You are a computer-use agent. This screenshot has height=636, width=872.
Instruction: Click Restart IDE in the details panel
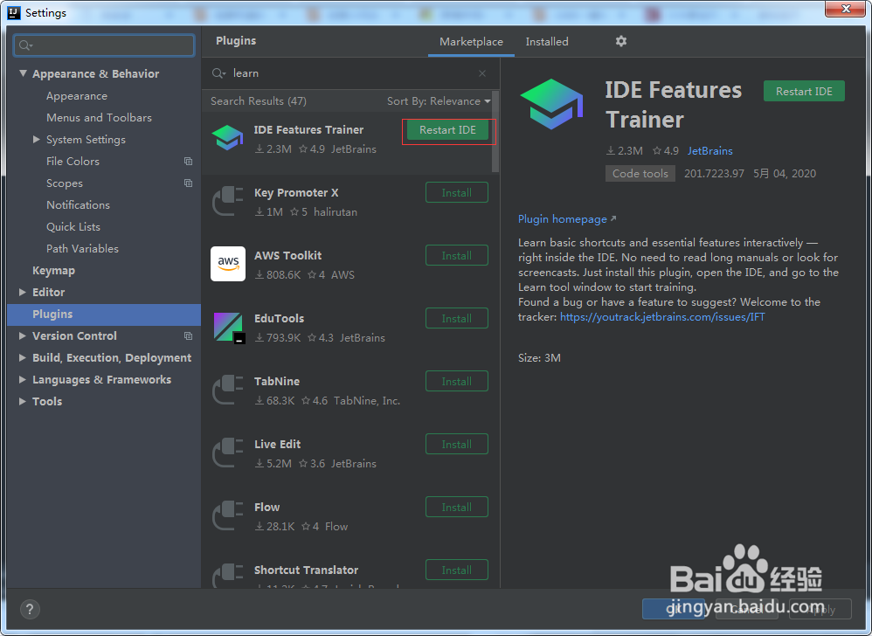click(x=804, y=91)
